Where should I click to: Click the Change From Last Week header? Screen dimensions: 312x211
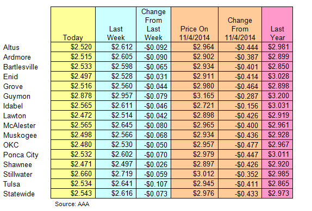click(153, 24)
